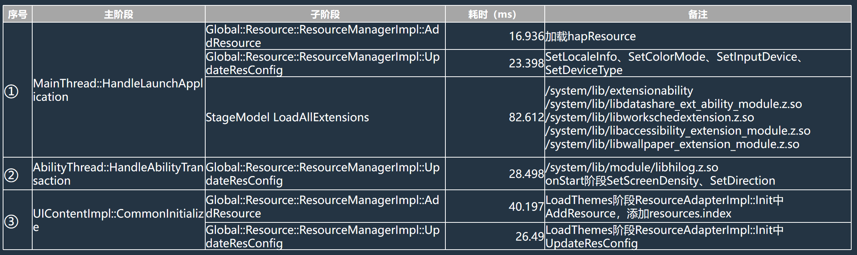The width and height of the screenshot is (857, 255).
Task: Click the 序号 column header
Action: (18, 15)
